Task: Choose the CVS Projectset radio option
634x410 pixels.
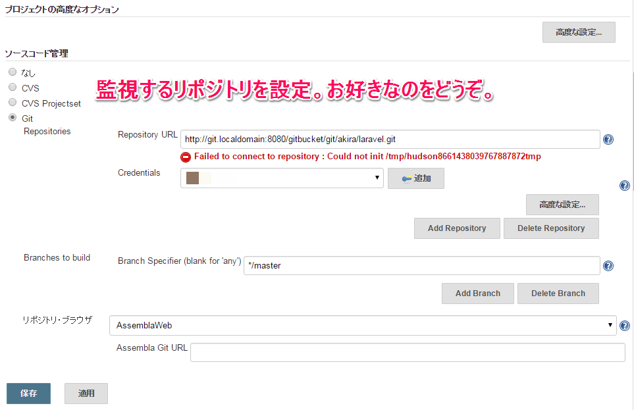Action: pos(13,103)
